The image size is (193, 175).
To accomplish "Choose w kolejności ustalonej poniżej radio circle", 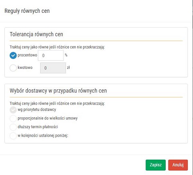I will click(x=13, y=136).
